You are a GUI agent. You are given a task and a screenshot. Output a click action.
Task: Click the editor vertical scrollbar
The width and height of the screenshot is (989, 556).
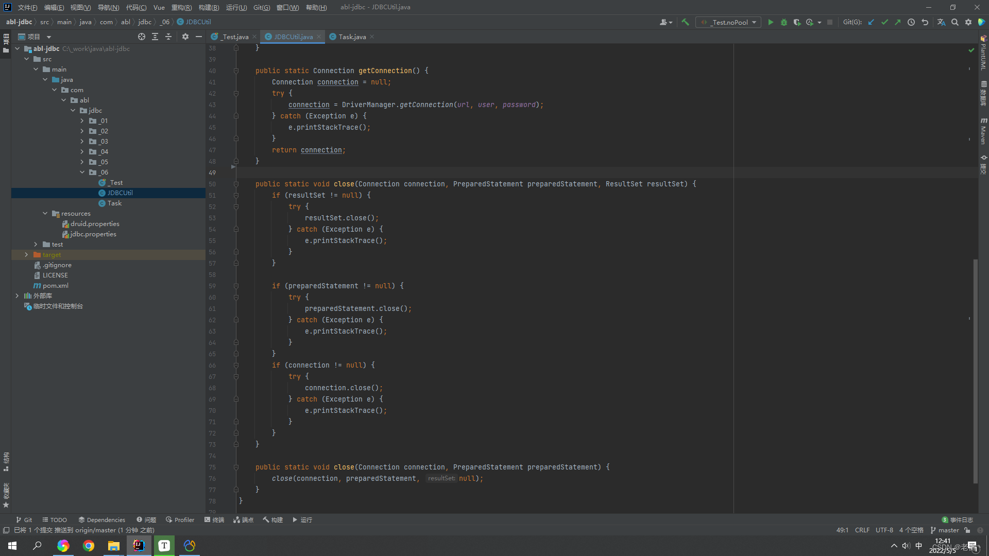pos(976,371)
